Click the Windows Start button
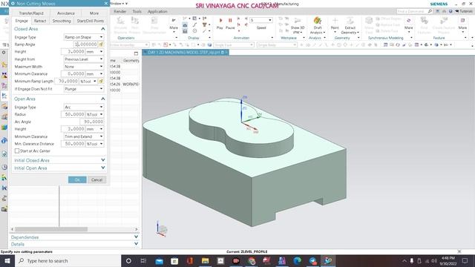 pos(7,260)
